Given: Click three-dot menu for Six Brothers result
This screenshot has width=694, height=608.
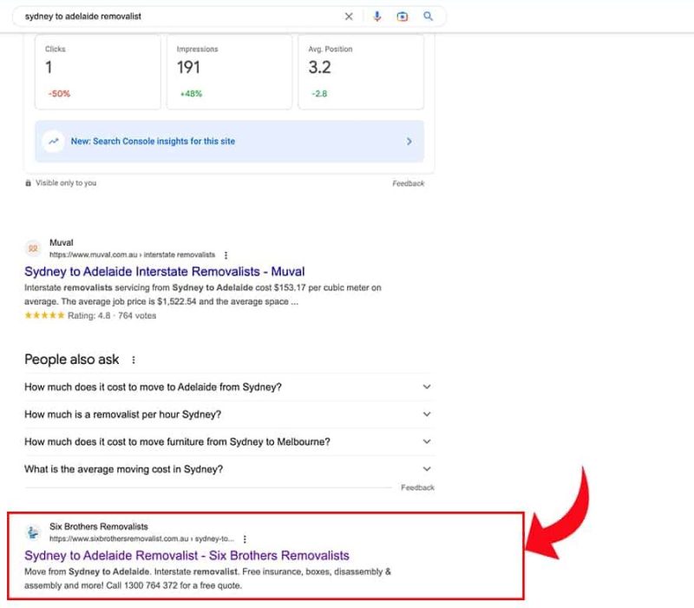Looking at the screenshot, I should coord(245,539).
